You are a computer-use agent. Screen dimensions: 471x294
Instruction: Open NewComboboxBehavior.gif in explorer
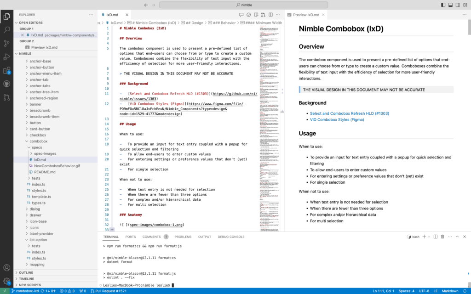(x=55, y=166)
